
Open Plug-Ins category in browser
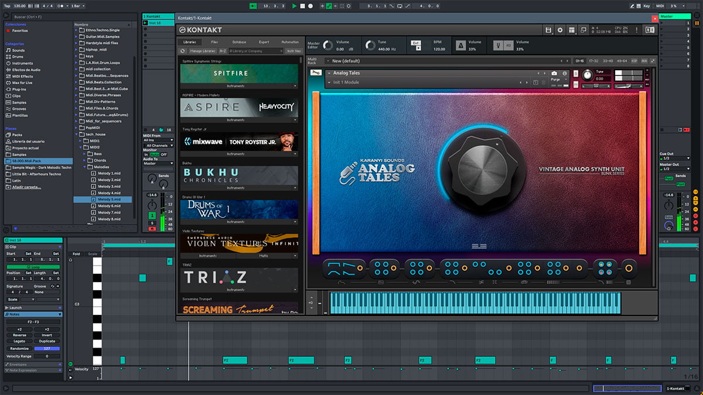point(19,90)
